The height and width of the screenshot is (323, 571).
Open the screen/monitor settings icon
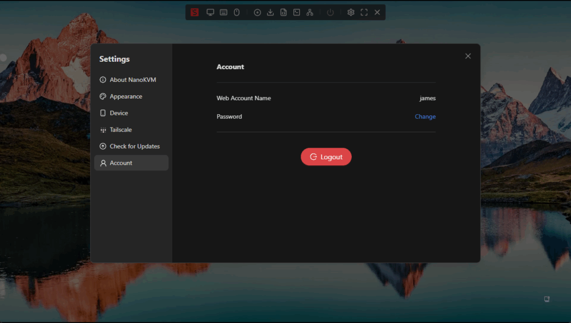tap(210, 12)
